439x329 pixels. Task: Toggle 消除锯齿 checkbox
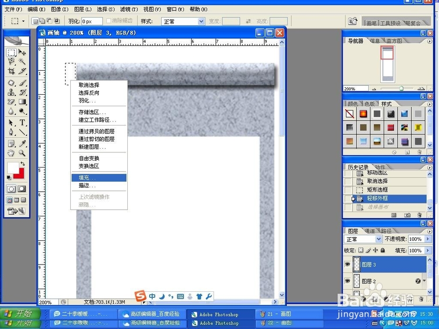[x=108, y=21]
